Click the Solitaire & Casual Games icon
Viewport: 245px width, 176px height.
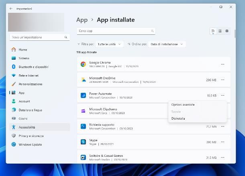click(x=83, y=158)
